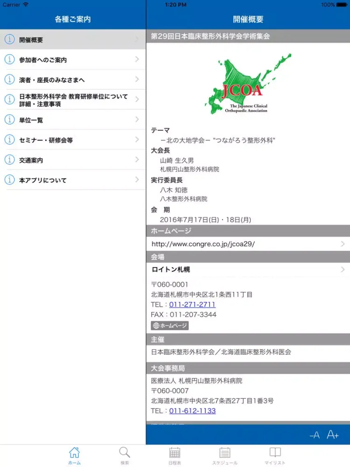Tap the FAX number 011-207-3344
Viewport: 350px width, 467px height.
point(193,314)
